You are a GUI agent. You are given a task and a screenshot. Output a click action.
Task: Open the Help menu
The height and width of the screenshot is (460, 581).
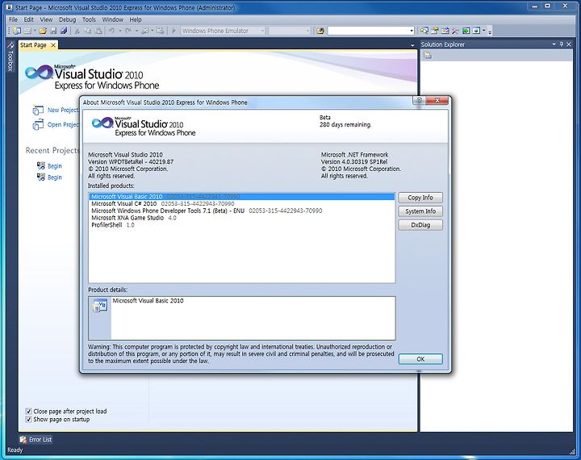136,19
